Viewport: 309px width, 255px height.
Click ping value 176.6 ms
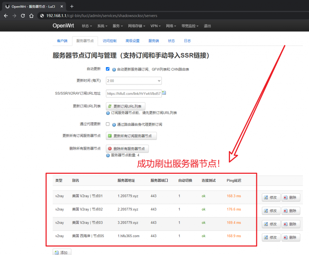pos(234,209)
